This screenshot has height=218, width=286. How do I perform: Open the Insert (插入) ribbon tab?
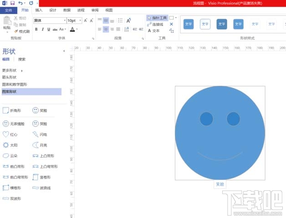pos(39,10)
